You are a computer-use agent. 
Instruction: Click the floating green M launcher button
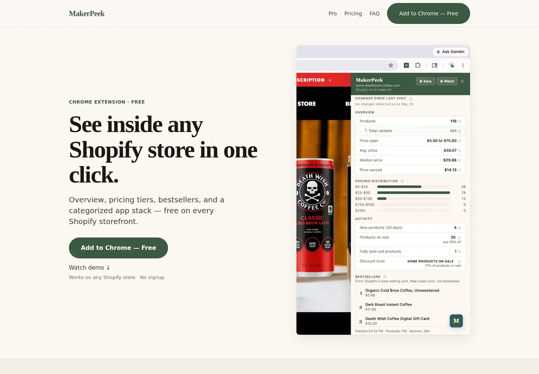pyautogui.click(x=456, y=321)
